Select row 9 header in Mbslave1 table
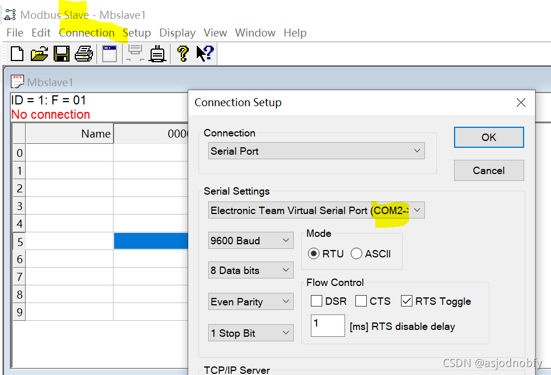Image resolution: width=551 pixels, height=375 pixels. 19,312
